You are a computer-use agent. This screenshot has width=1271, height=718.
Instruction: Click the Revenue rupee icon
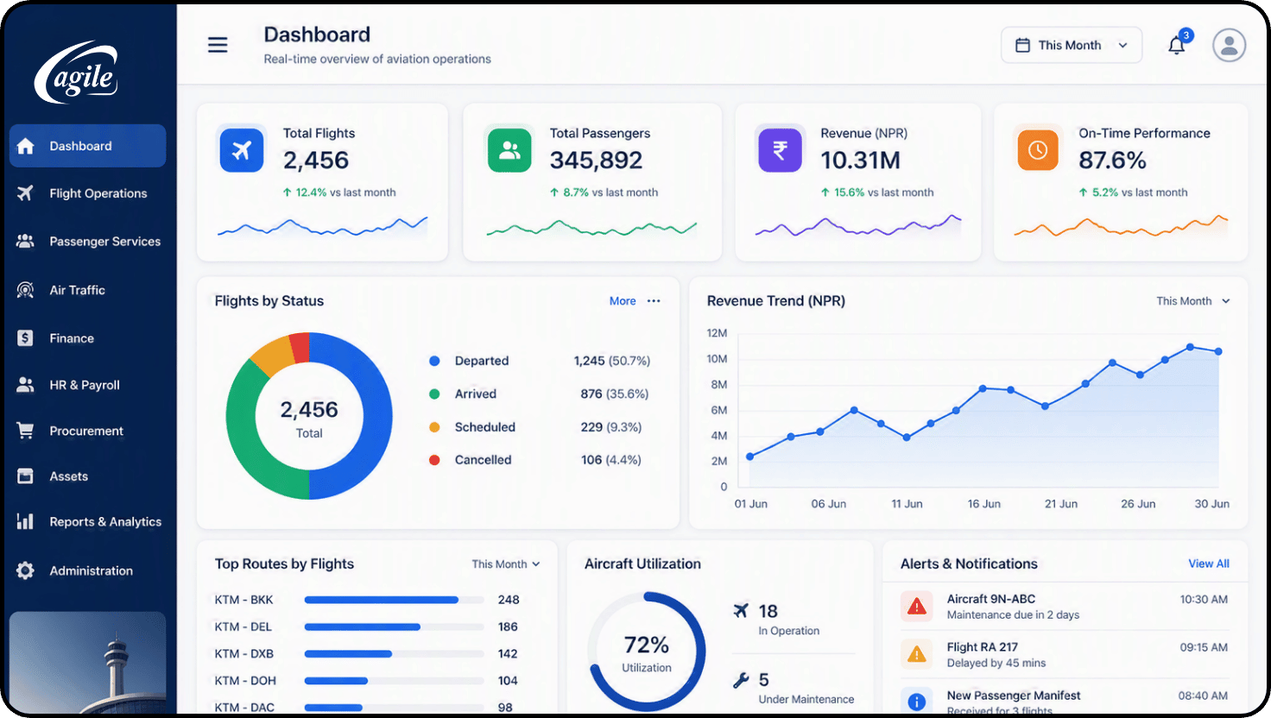(780, 150)
